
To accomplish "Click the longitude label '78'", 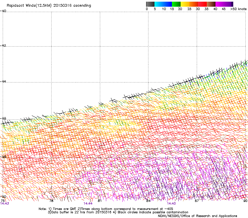I will 51,201.
